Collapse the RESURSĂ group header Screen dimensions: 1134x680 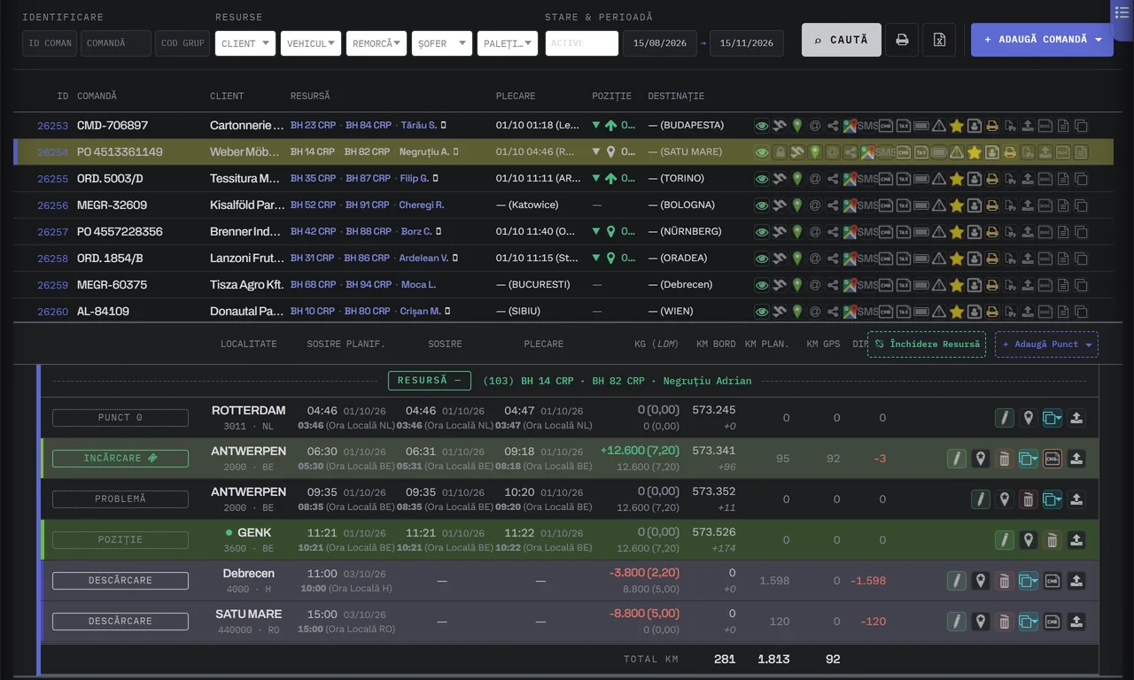click(429, 381)
